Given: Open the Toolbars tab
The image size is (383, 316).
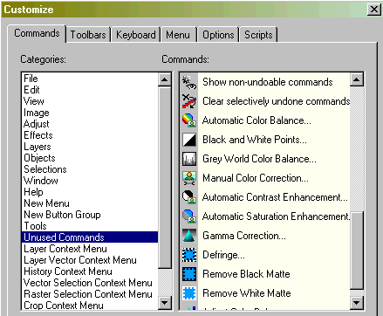Looking at the screenshot, I should pyautogui.click(x=88, y=35).
